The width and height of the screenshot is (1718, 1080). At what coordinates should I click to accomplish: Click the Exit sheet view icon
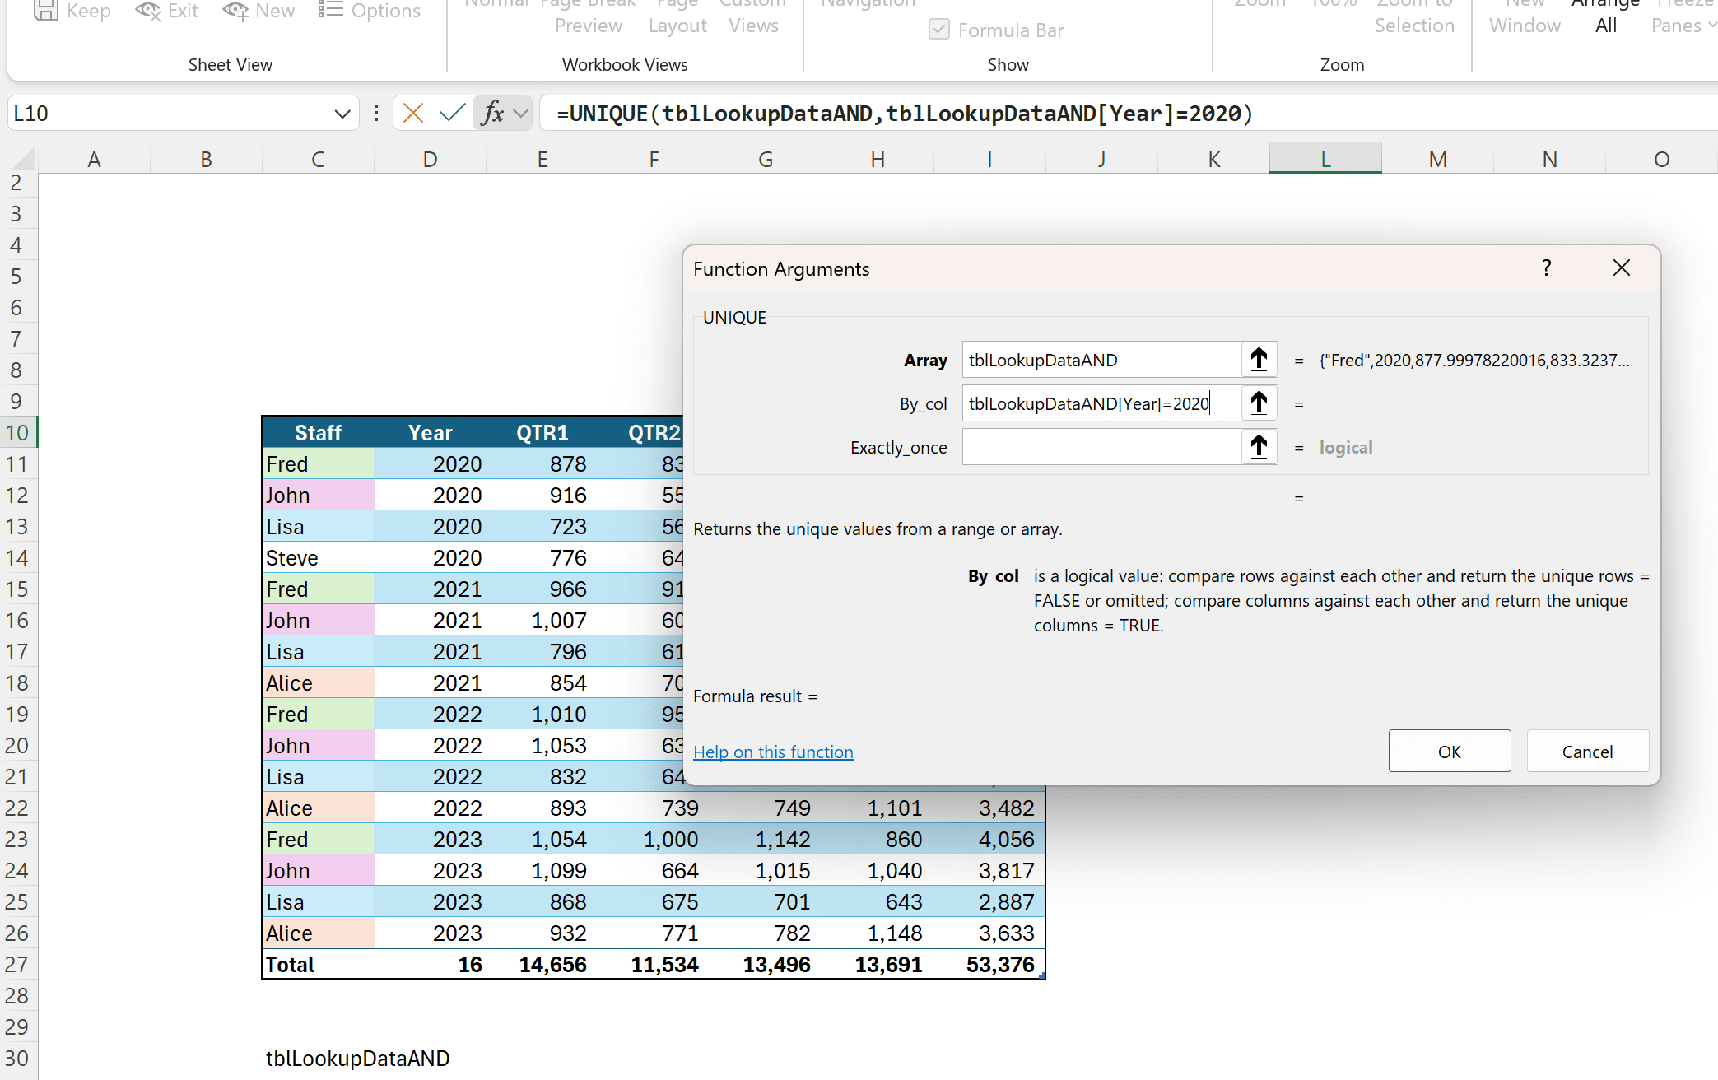tap(148, 11)
